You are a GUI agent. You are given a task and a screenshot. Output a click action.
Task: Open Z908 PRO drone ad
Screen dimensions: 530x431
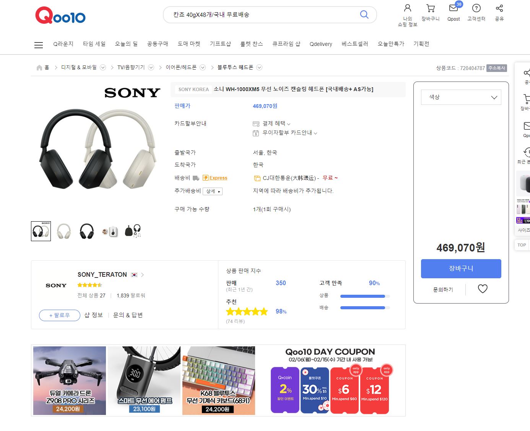(70, 380)
